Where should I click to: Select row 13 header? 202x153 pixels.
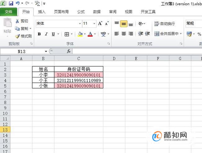point(5,129)
